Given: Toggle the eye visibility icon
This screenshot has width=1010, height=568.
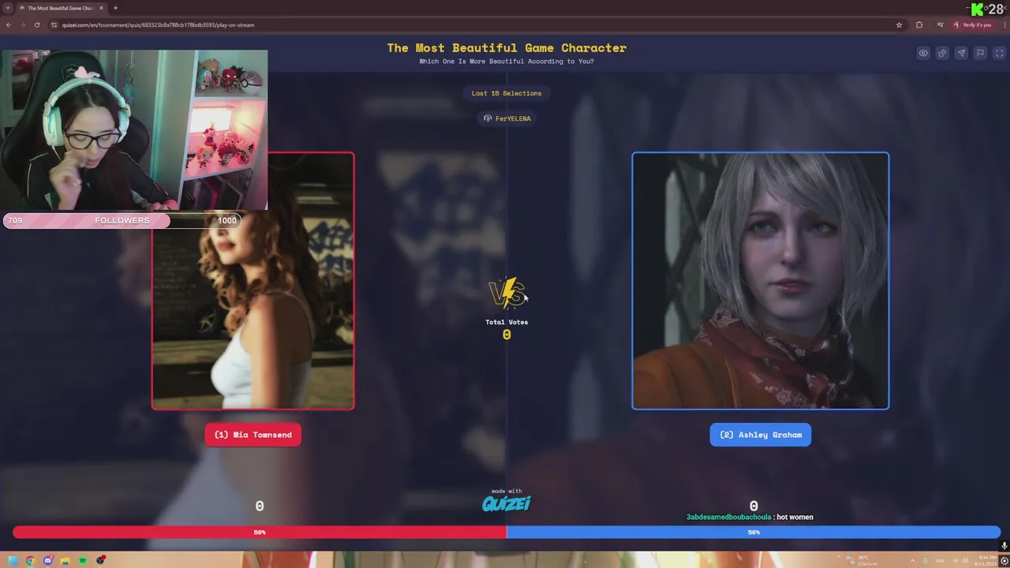Looking at the screenshot, I should click(923, 53).
